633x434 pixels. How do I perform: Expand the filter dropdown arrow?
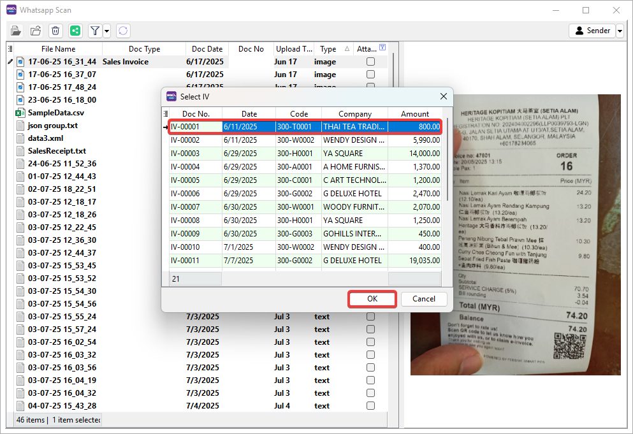point(106,31)
